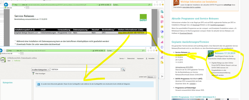Click the funnel Filter hinzufügen icon
This screenshot has width=249, height=100.
coord(33,74)
